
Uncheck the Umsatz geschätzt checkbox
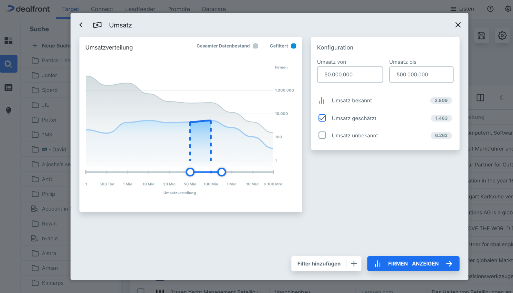point(322,118)
